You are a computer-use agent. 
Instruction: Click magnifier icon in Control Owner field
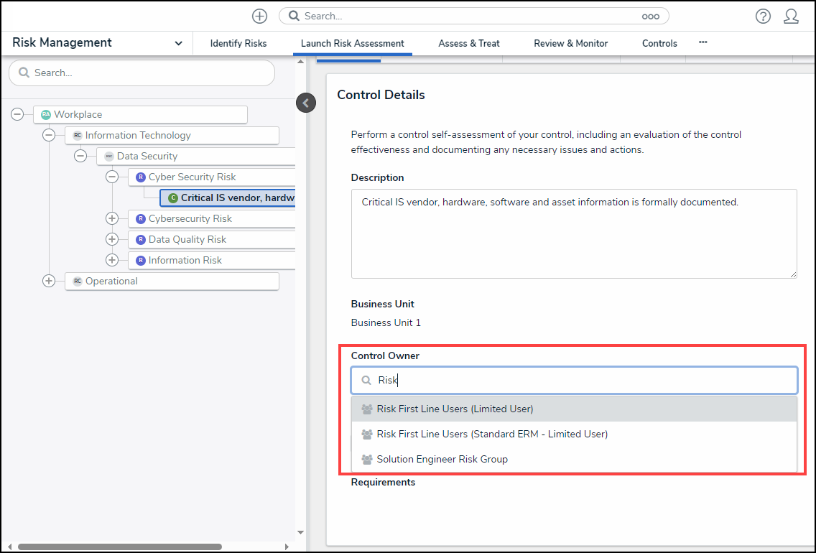(366, 381)
